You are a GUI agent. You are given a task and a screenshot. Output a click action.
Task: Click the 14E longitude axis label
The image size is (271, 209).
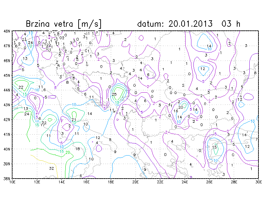click(62, 182)
